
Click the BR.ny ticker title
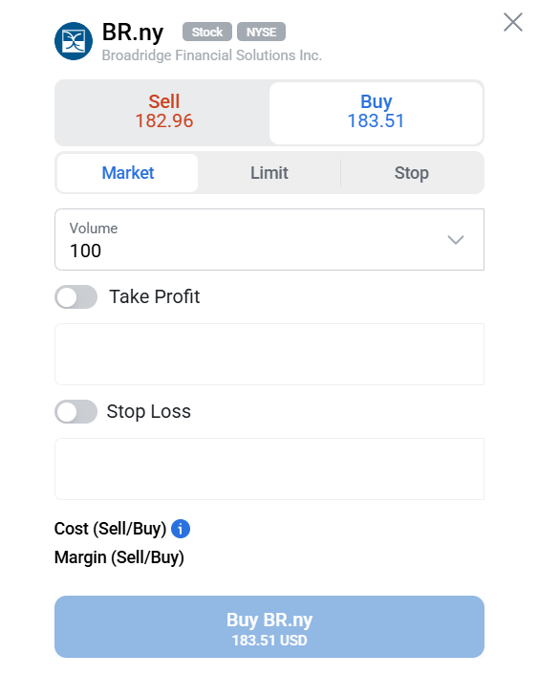(133, 33)
